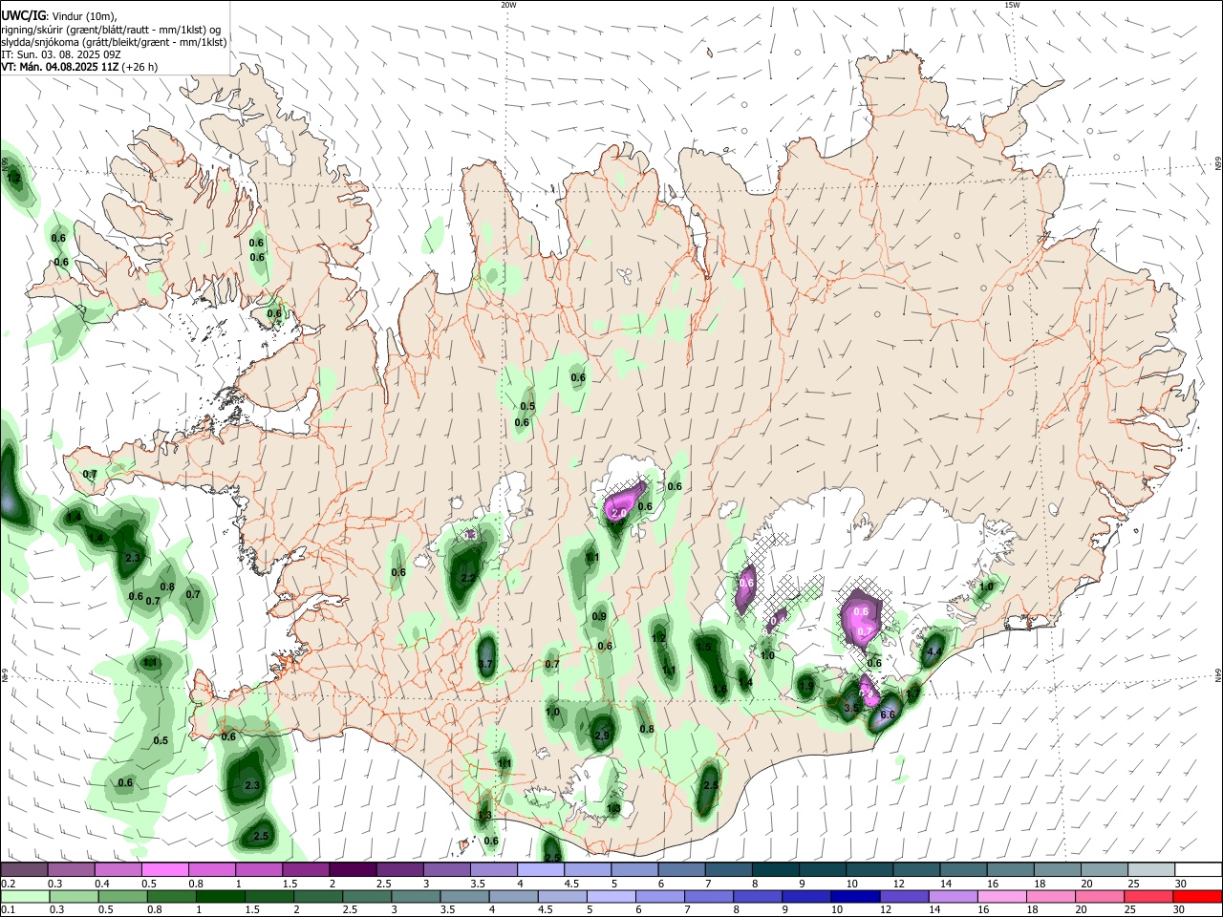Click the 3.7 precipitation value on the map

[485, 665]
